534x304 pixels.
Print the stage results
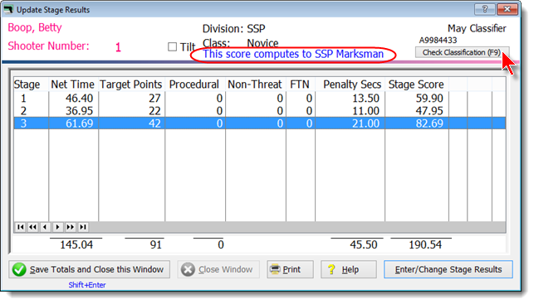pyautogui.click(x=290, y=269)
